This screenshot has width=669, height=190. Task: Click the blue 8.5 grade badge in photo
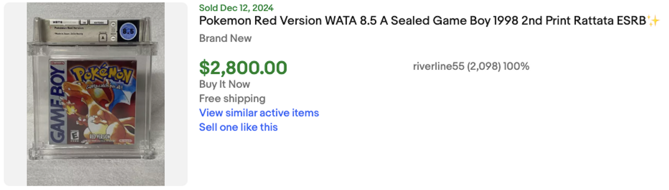click(x=127, y=31)
